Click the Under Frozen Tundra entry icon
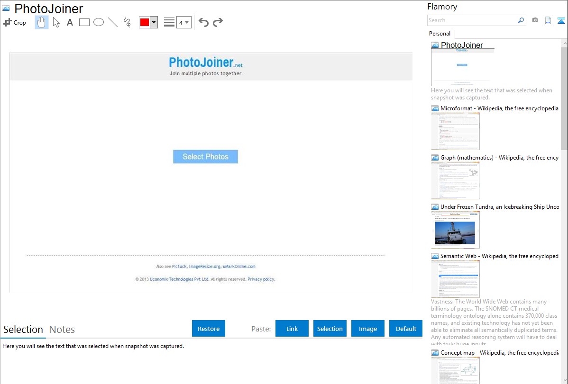The image size is (568, 384). (x=435, y=207)
